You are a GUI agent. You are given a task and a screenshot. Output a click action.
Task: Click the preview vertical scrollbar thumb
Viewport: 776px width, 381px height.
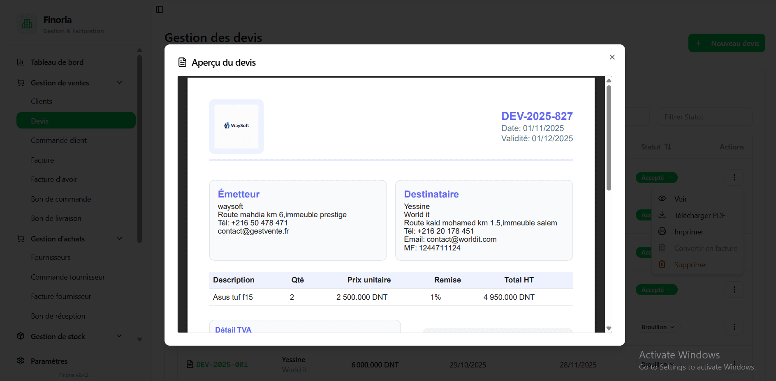click(609, 138)
